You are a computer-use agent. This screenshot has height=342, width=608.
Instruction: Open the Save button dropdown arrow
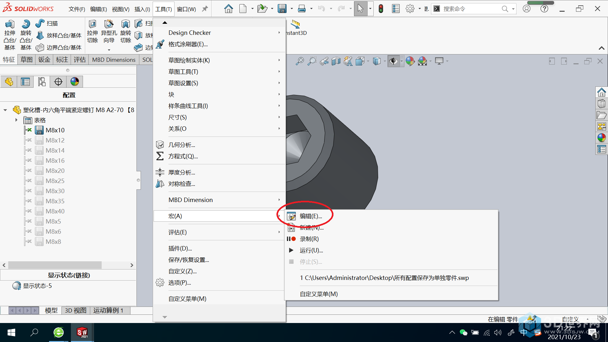[292, 9]
